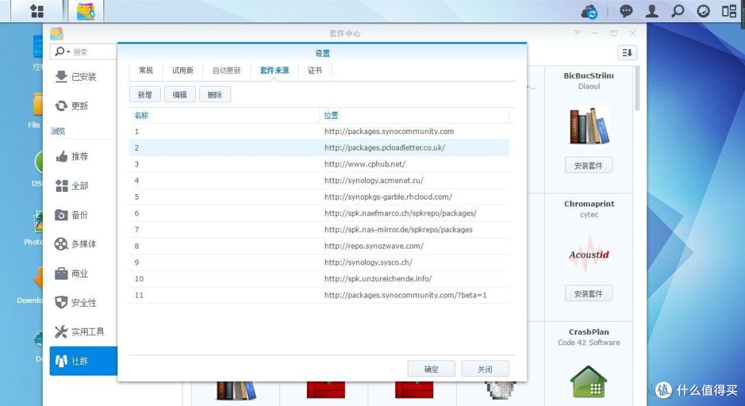
Task: Click the Edit source button
Action: [x=179, y=95]
